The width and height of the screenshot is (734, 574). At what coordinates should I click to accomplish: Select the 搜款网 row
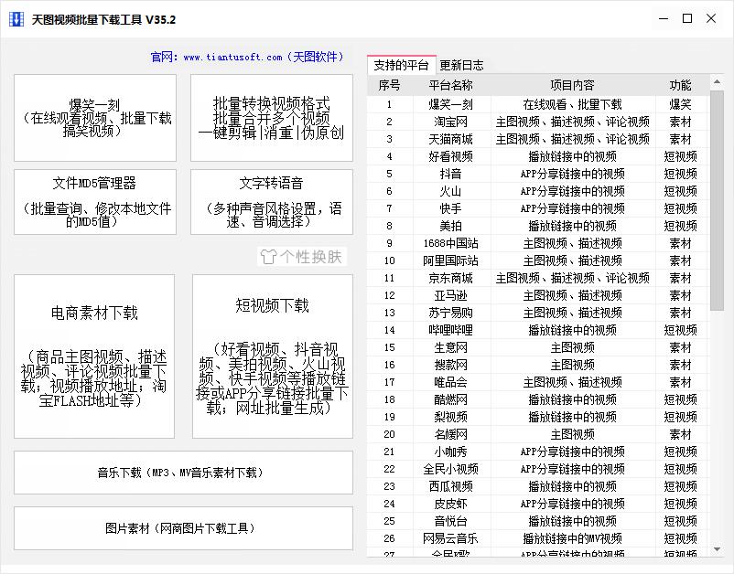pos(537,365)
